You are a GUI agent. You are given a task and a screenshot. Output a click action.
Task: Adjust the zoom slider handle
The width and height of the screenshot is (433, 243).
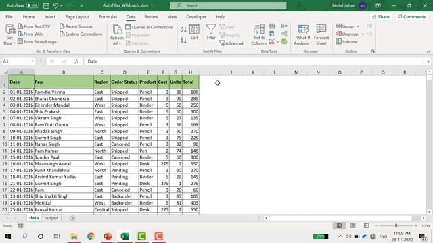(x=396, y=226)
